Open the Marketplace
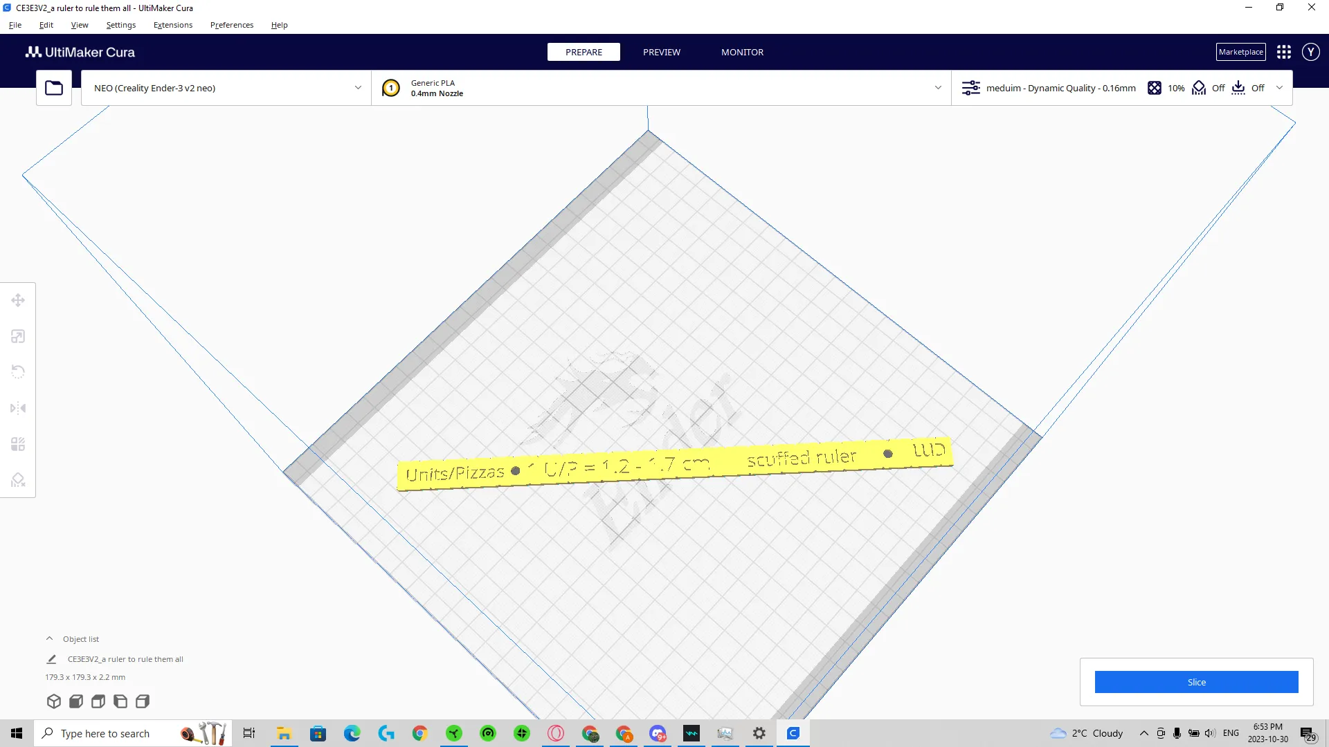Viewport: 1329px width, 747px height. click(1240, 52)
